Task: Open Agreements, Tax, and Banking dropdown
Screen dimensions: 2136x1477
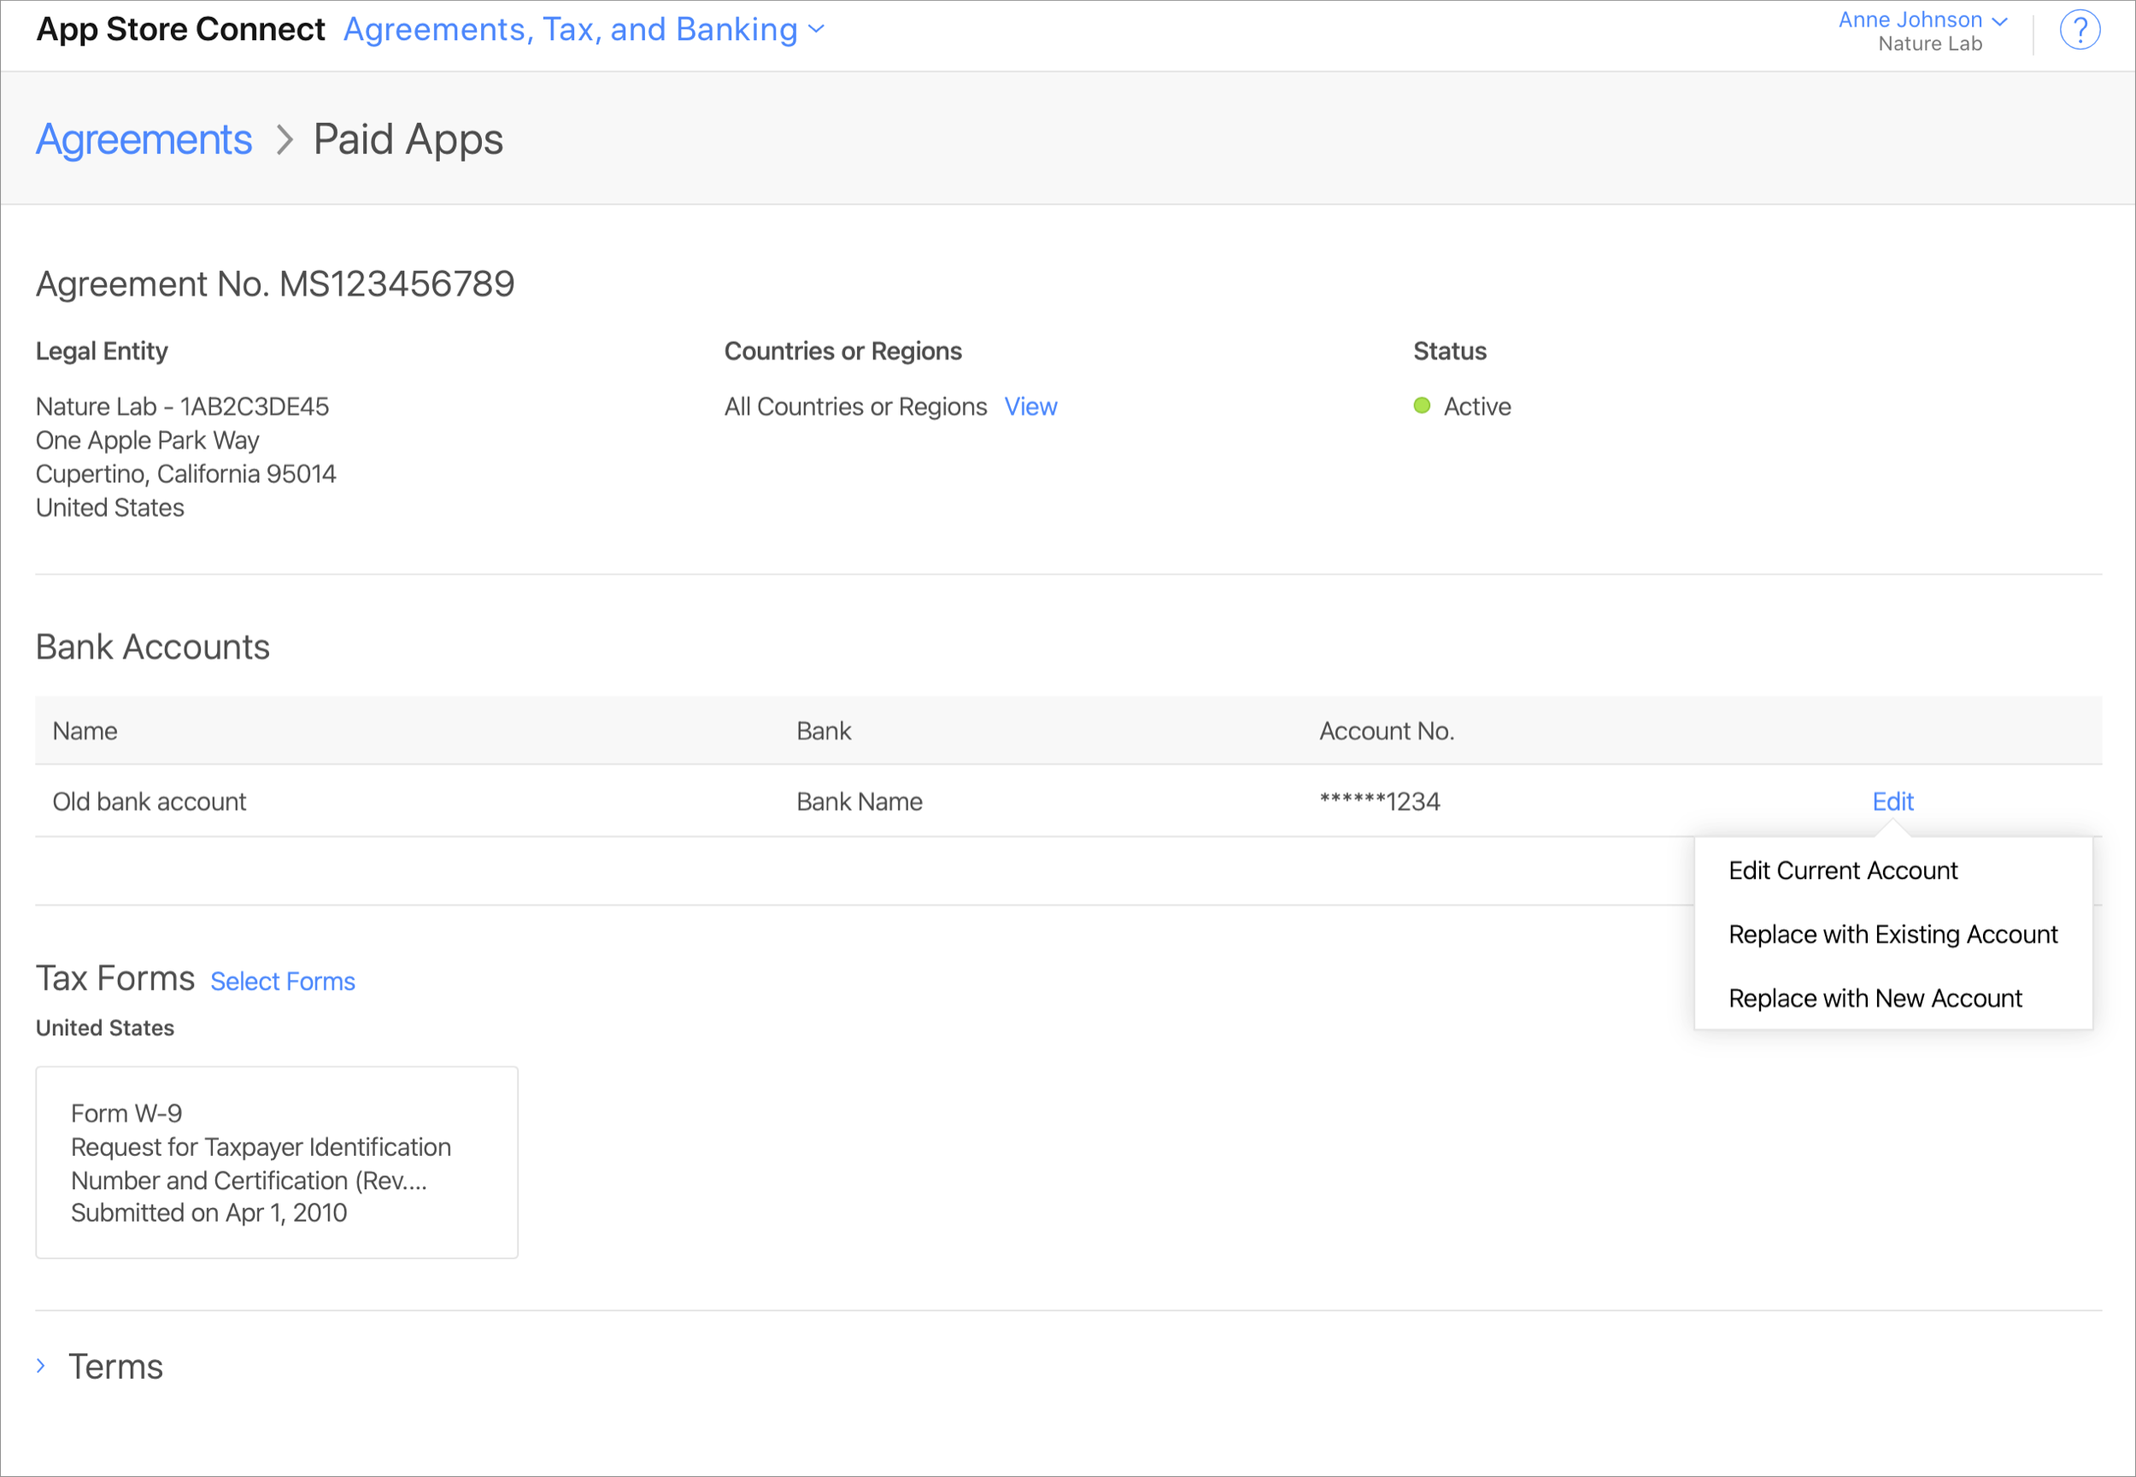Action: tap(584, 30)
